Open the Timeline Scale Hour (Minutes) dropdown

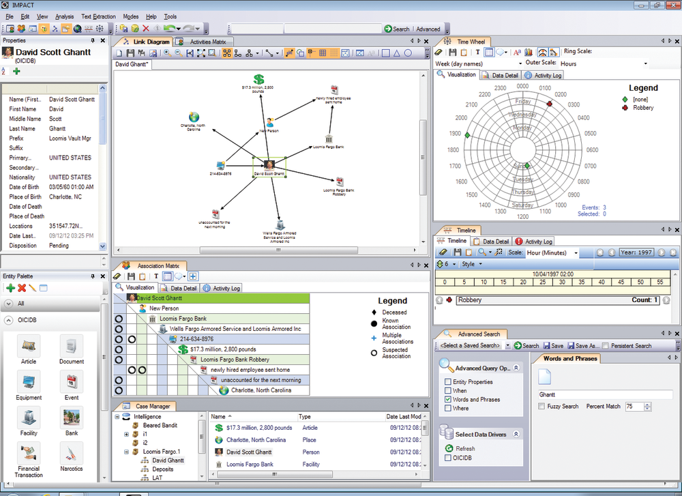coord(576,252)
